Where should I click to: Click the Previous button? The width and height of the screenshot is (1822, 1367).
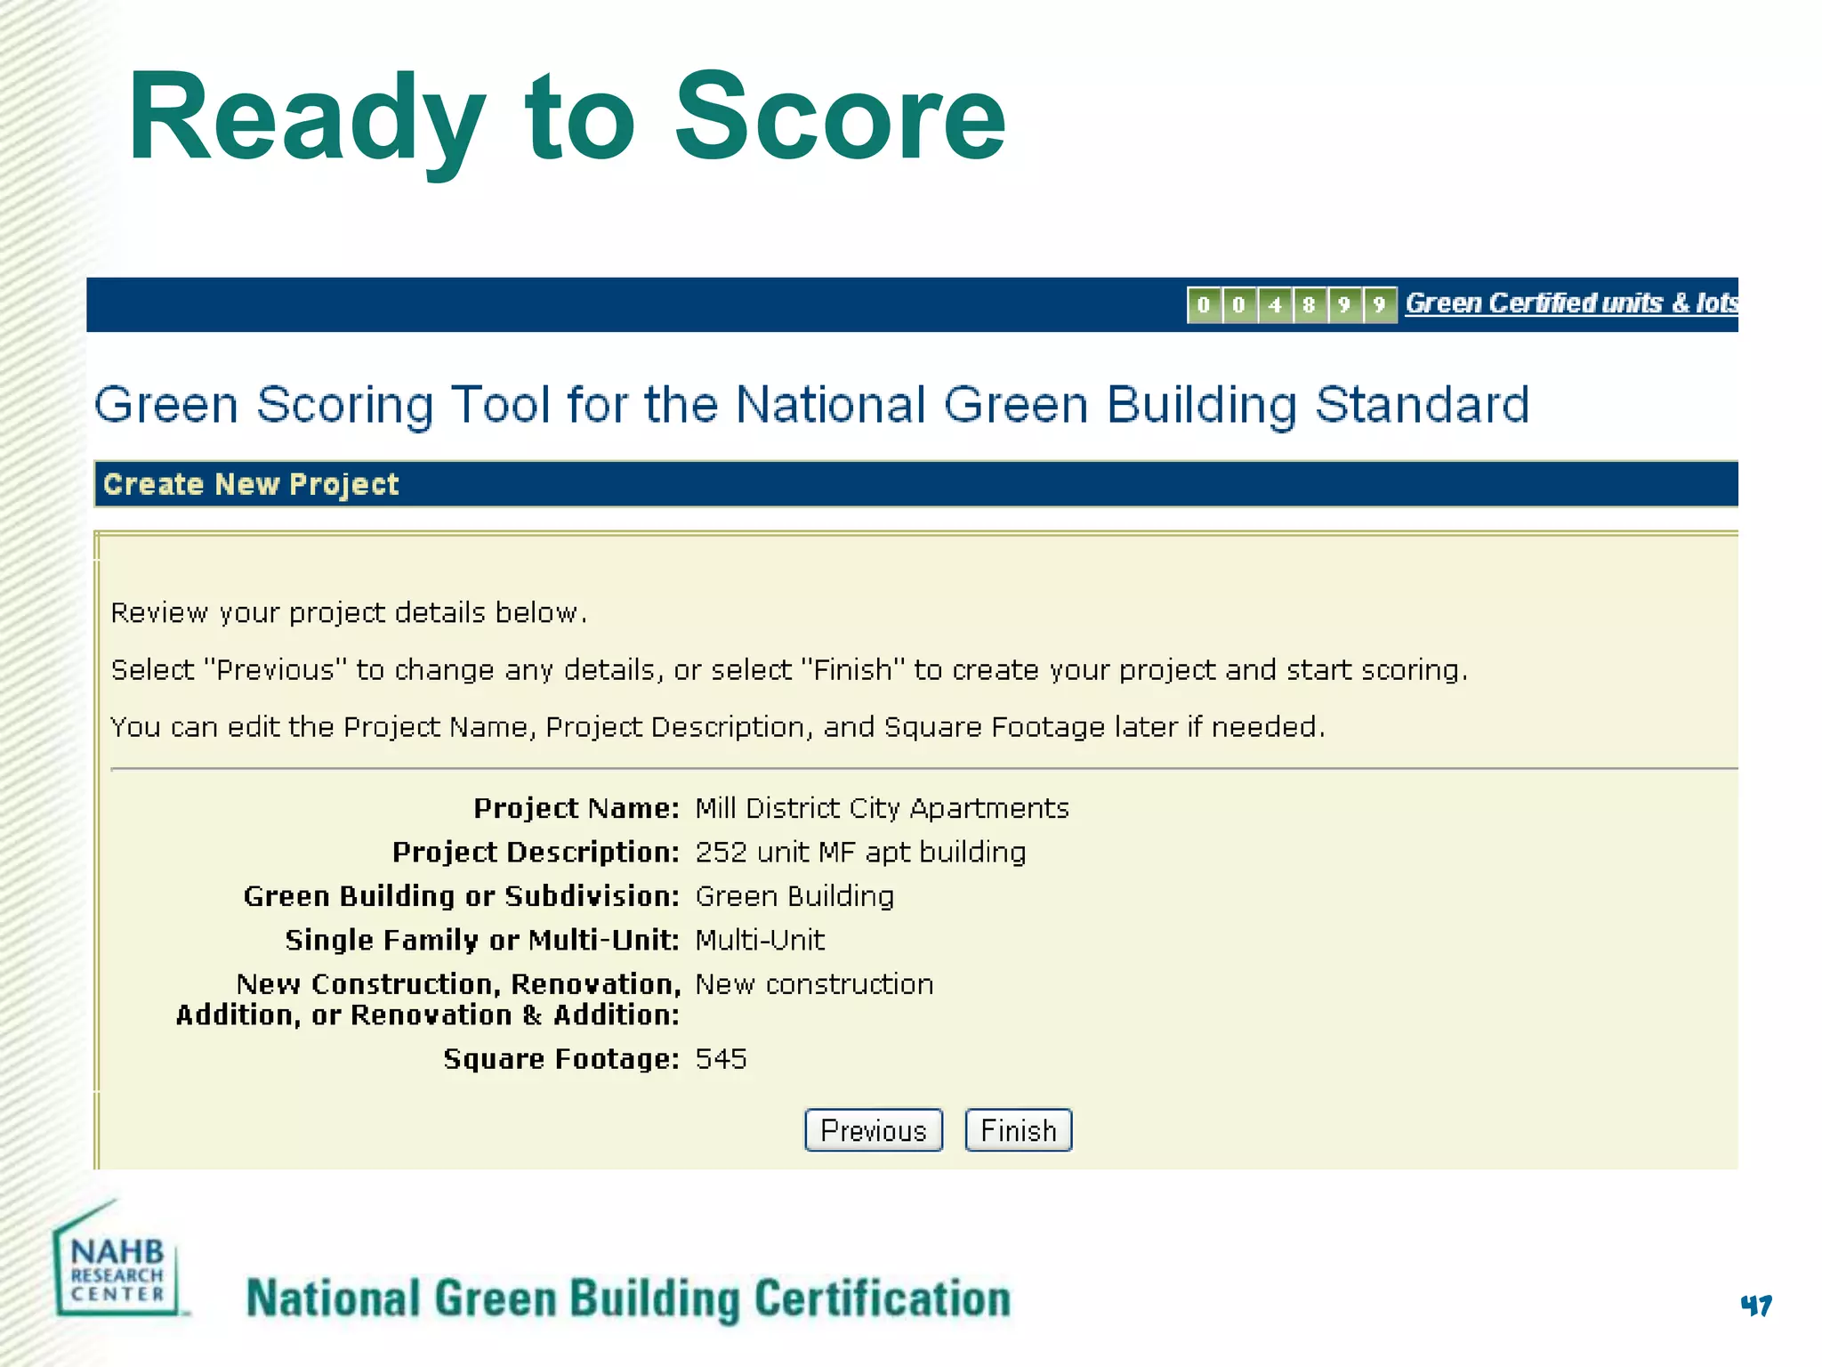873,1130
